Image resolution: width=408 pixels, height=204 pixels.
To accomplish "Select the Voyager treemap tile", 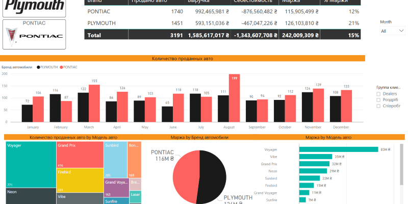I will (31, 165).
